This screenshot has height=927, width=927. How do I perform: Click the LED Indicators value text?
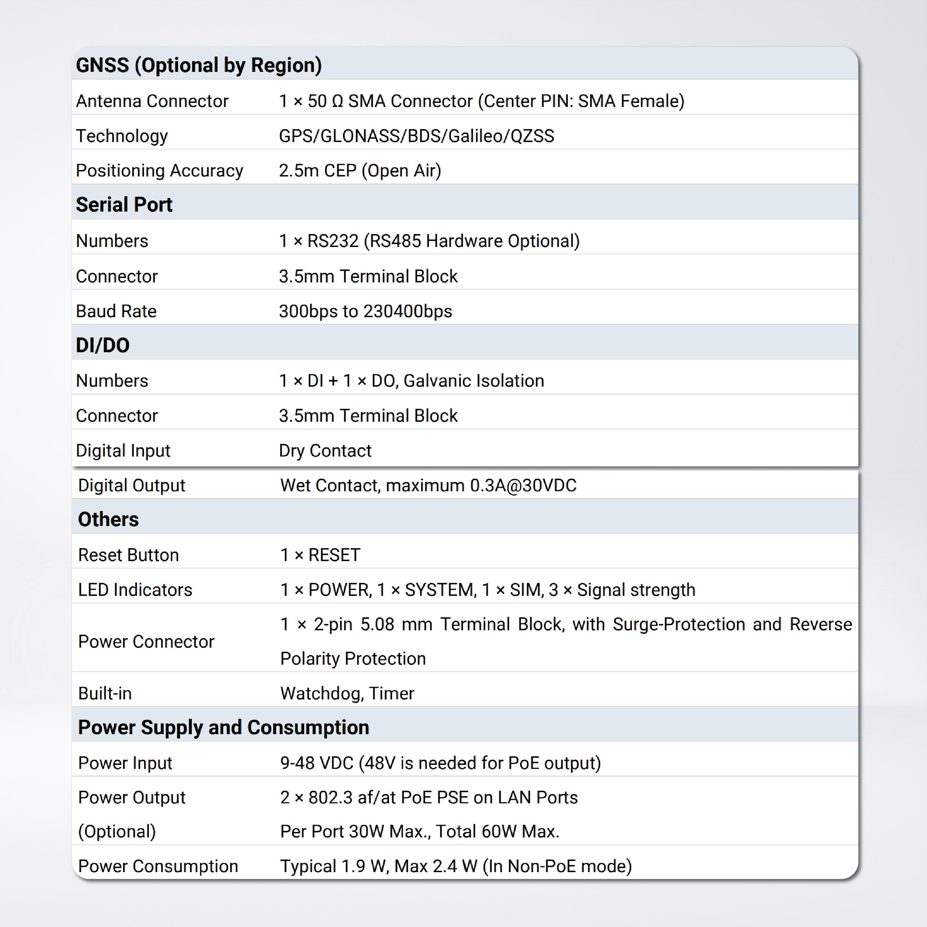[488, 590]
